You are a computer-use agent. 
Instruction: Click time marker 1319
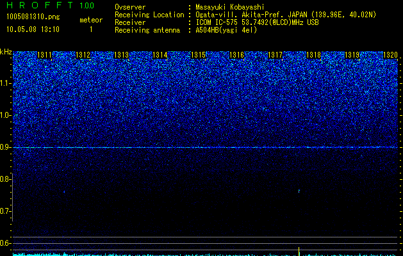[352, 55]
